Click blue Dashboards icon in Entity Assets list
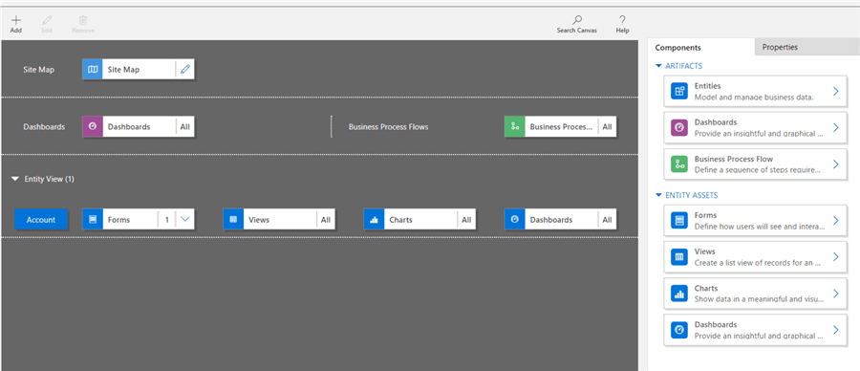Image resolution: width=860 pixels, height=371 pixels. (679, 330)
